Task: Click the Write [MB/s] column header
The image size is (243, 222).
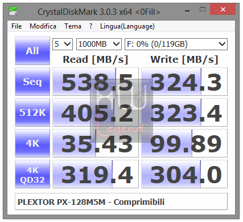Action: tap(184, 59)
